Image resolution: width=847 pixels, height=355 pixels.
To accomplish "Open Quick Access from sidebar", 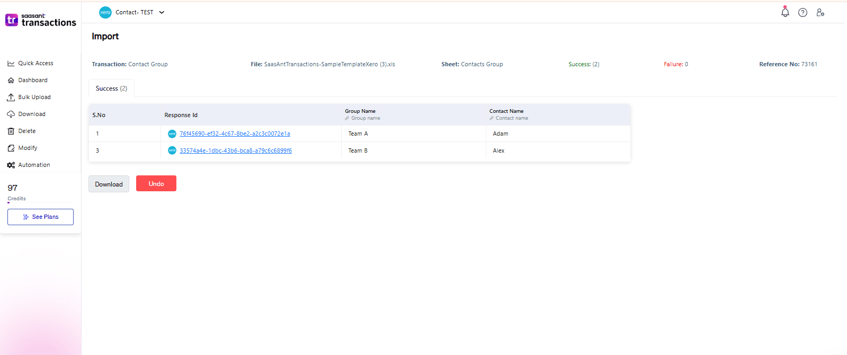I will pos(35,63).
